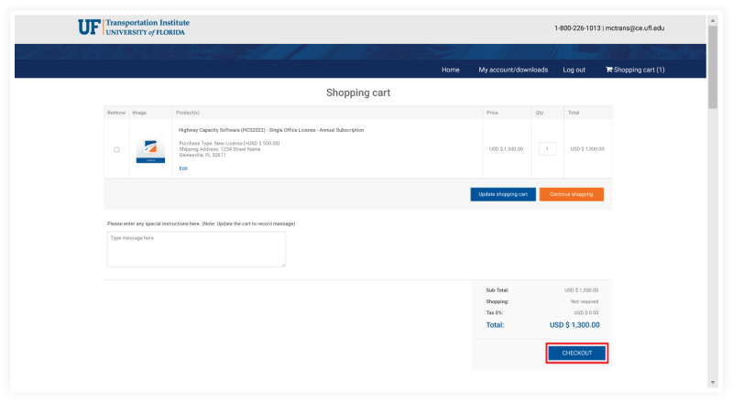This screenshot has width=733, height=403.
Task: Proceed with the Checkout button
Action: [x=576, y=354]
